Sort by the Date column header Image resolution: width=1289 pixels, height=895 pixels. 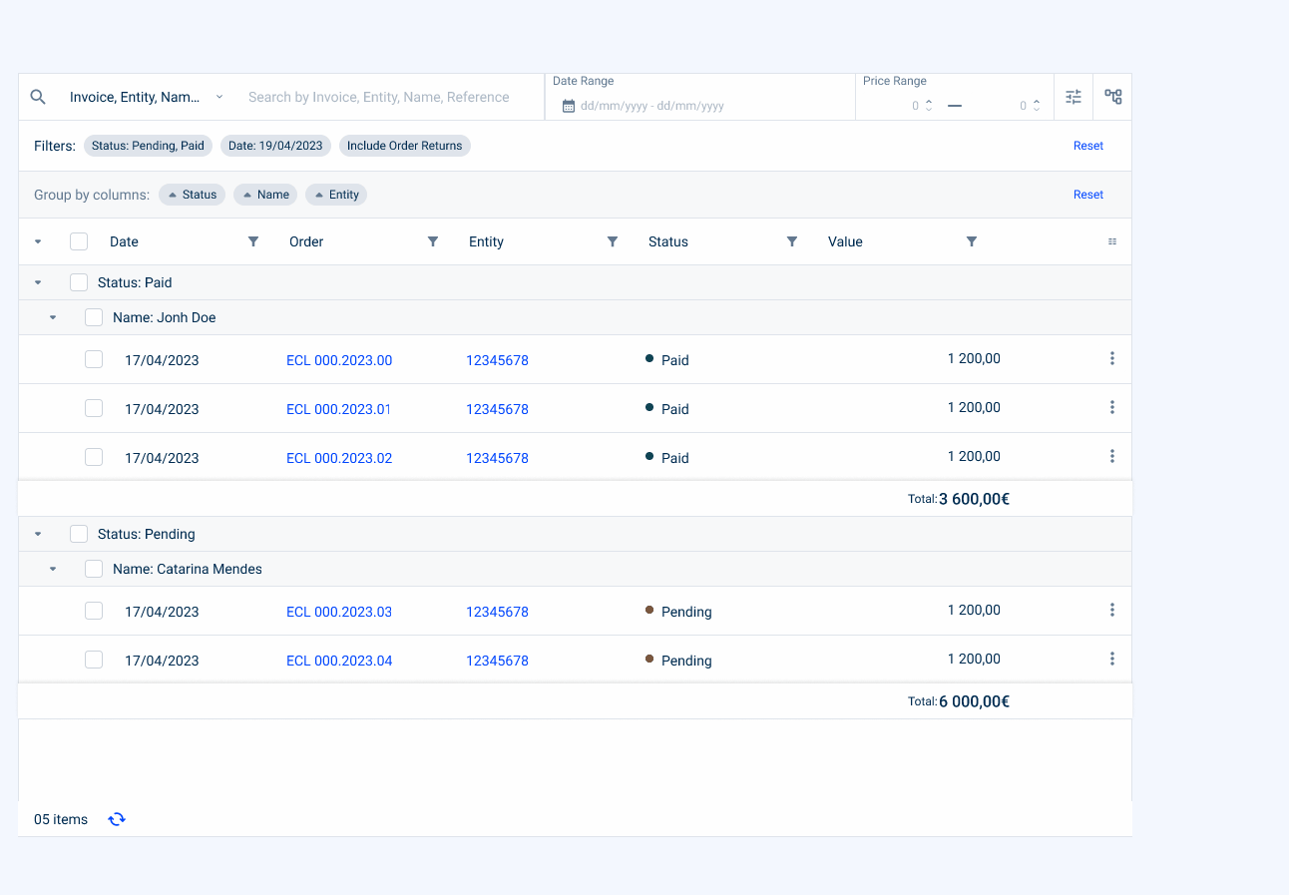(x=124, y=241)
